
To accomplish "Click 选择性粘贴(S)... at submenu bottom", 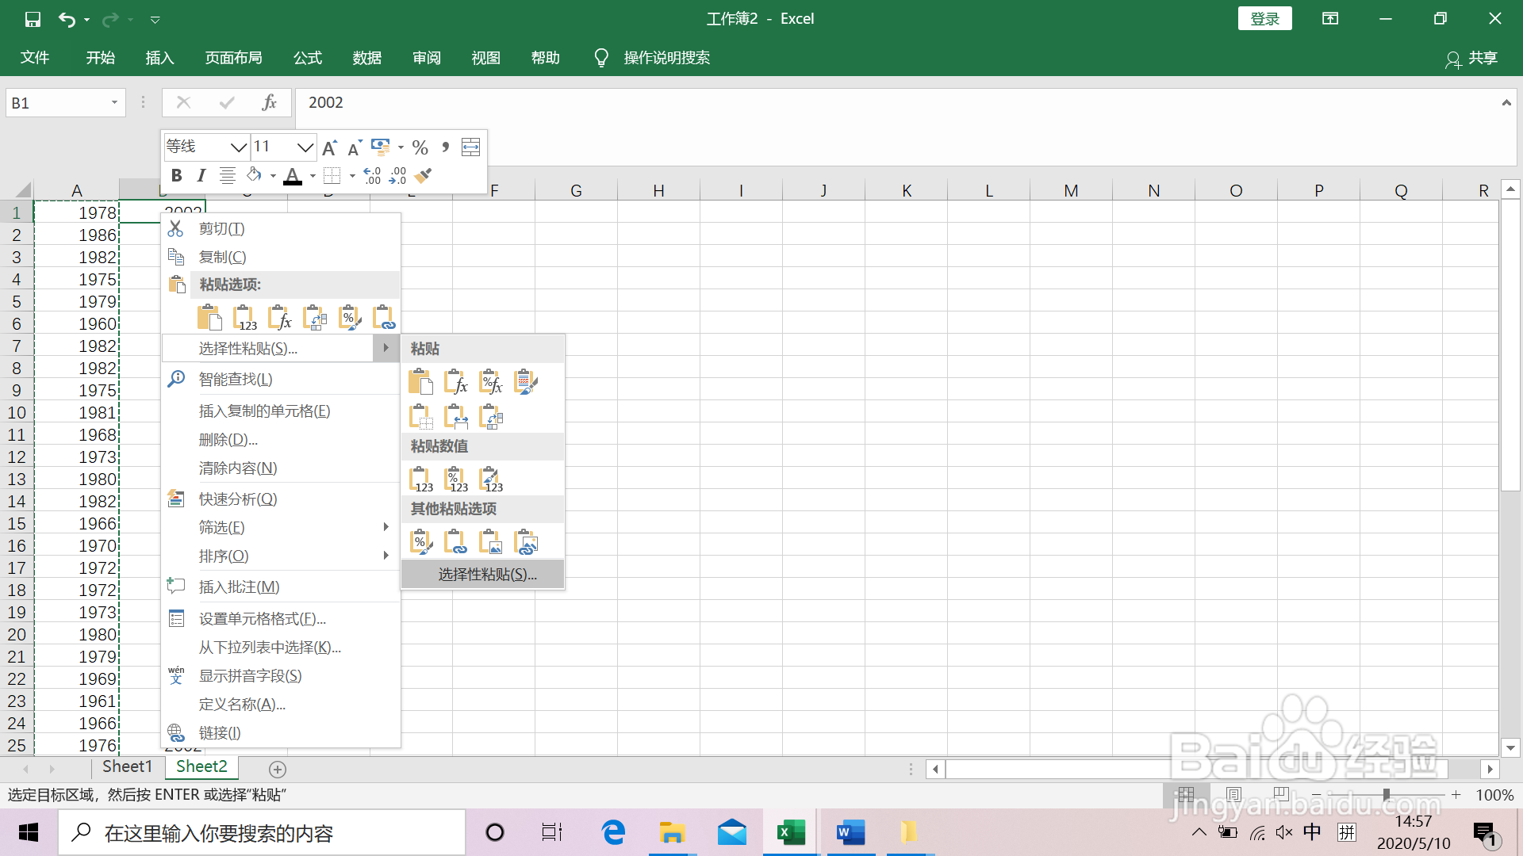I will [487, 575].
